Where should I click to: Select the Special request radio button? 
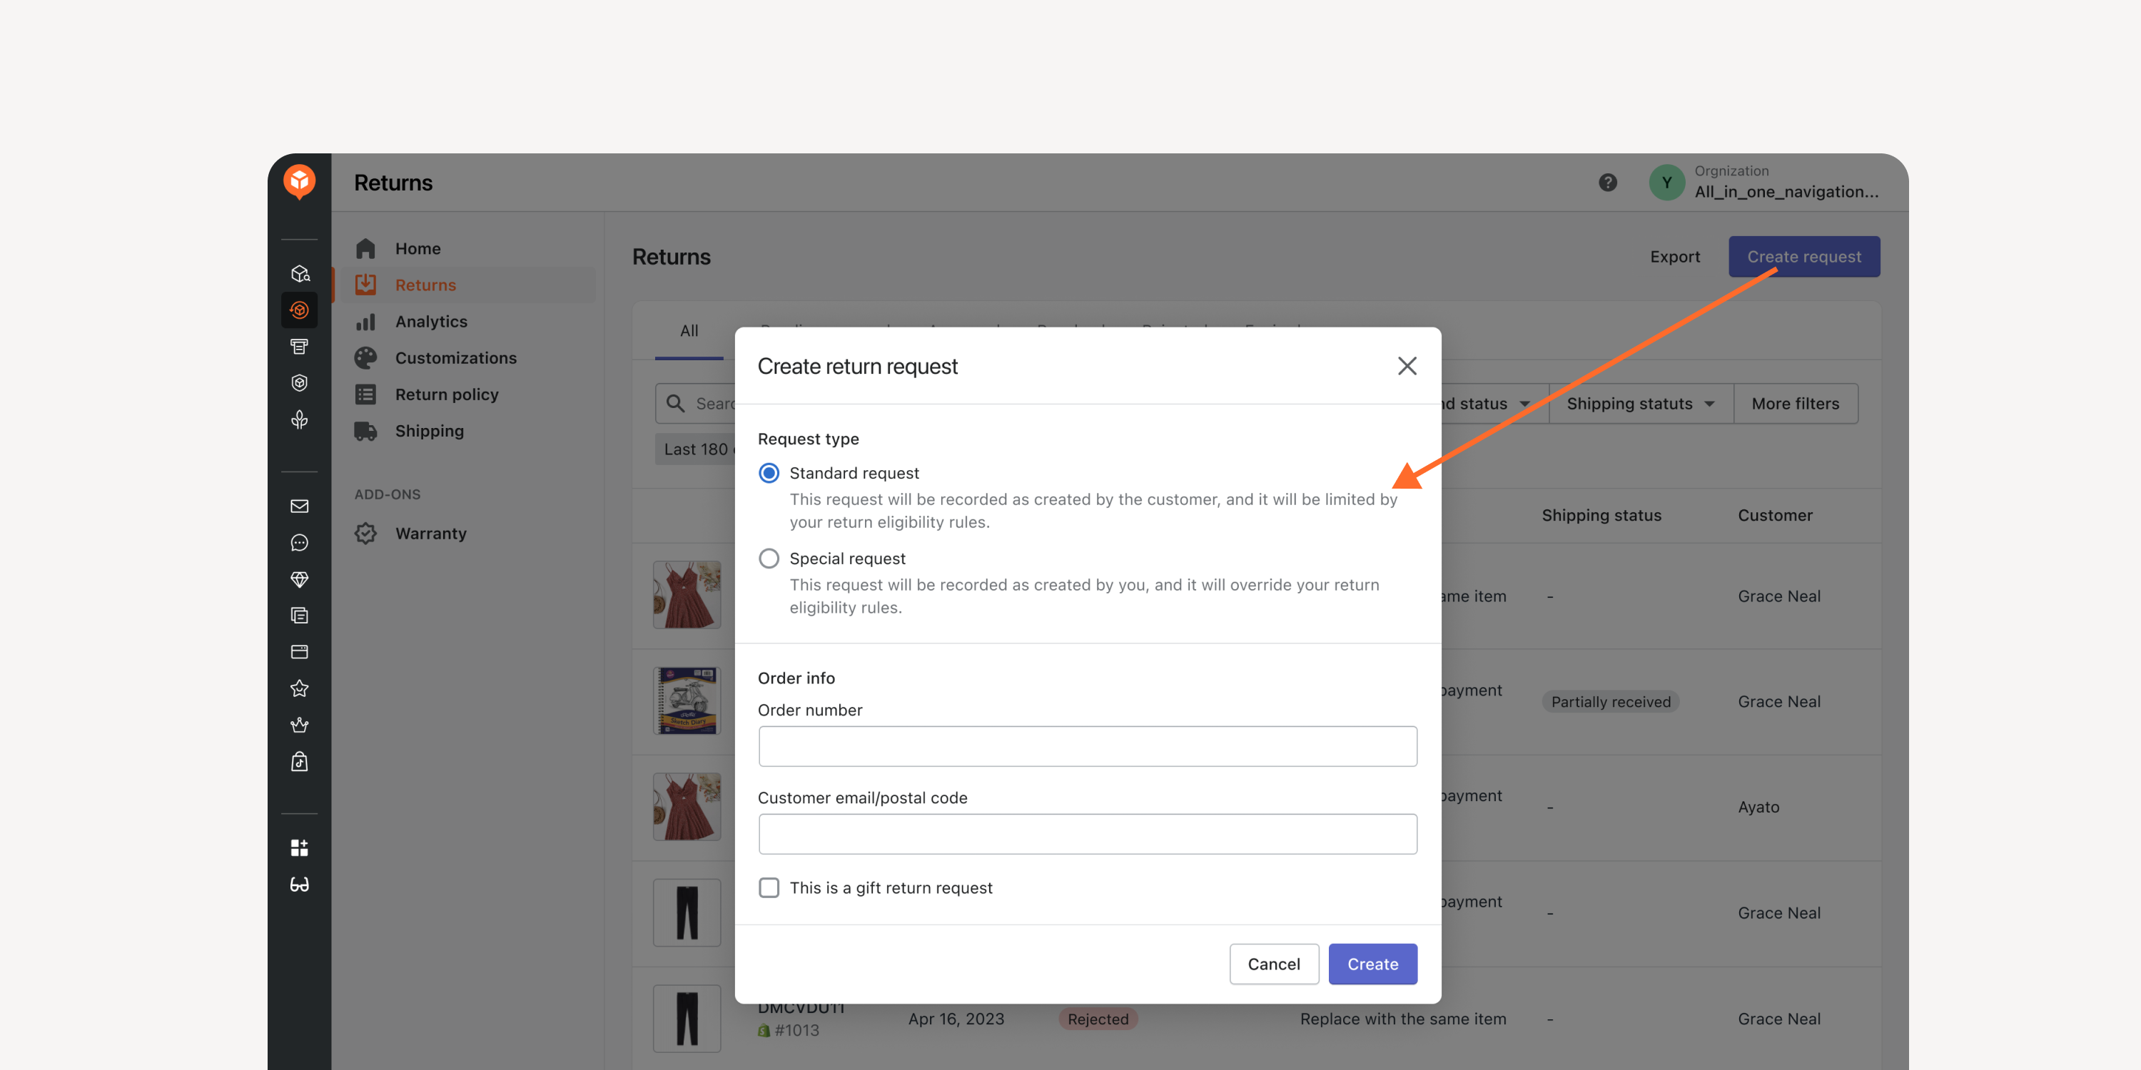click(769, 559)
